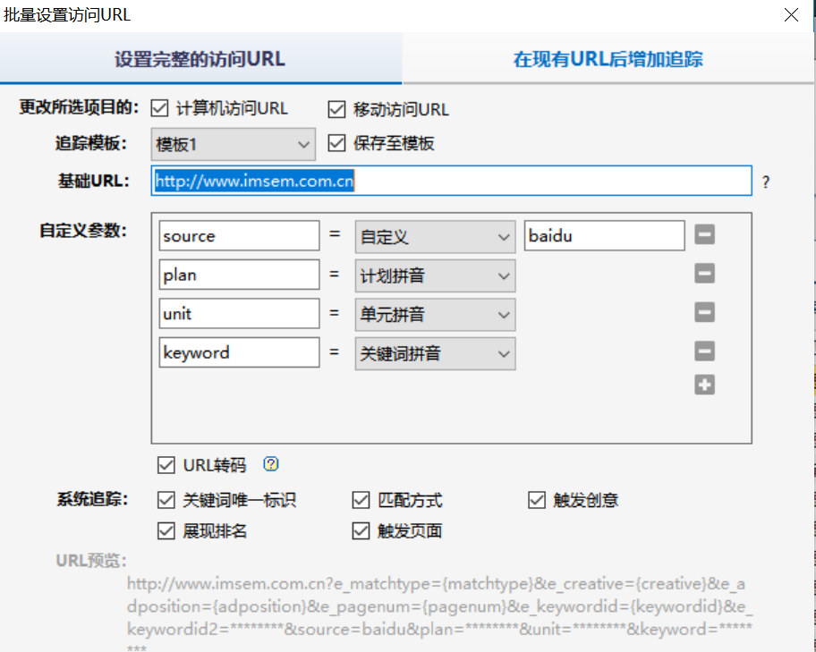Add a new custom parameter row
The image size is (816, 652).
(x=704, y=385)
